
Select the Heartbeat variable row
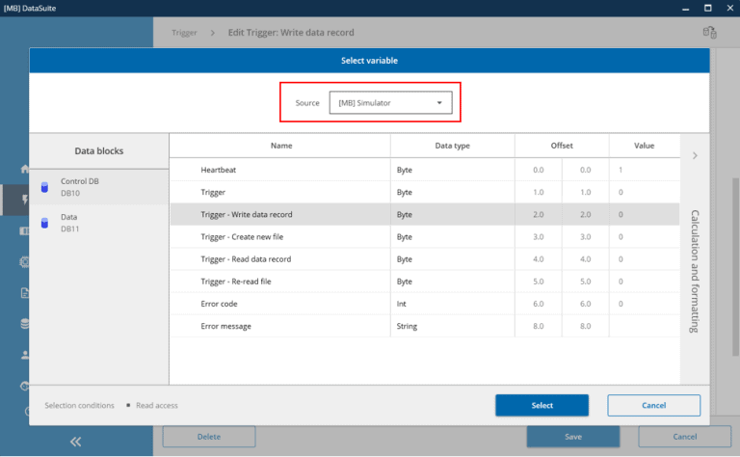(x=425, y=170)
